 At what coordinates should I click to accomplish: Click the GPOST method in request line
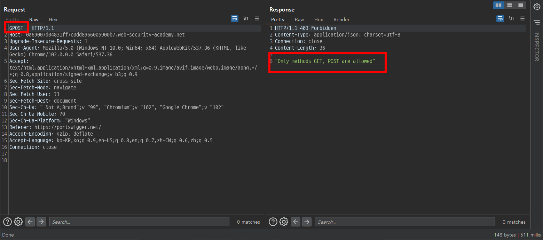pos(16,28)
